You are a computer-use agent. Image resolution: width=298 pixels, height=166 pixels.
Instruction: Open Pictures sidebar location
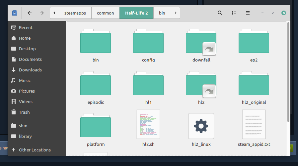(37, 91)
